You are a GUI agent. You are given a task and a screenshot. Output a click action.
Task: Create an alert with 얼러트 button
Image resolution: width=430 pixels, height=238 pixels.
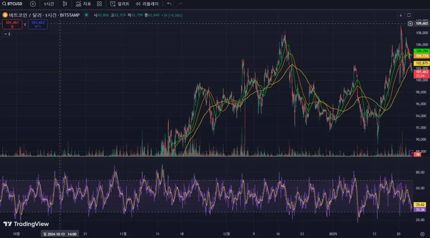coord(119,4)
